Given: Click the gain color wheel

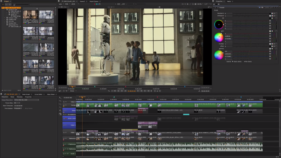Looking at the screenshot, I should pyautogui.click(x=219, y=37).
